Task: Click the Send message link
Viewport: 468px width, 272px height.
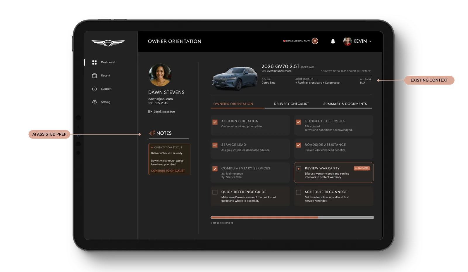Action: pyautogui.click(x=164, y=111)
